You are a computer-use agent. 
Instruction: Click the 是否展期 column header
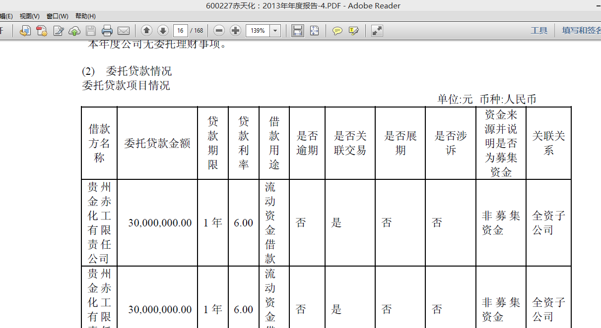coord(401,143)
